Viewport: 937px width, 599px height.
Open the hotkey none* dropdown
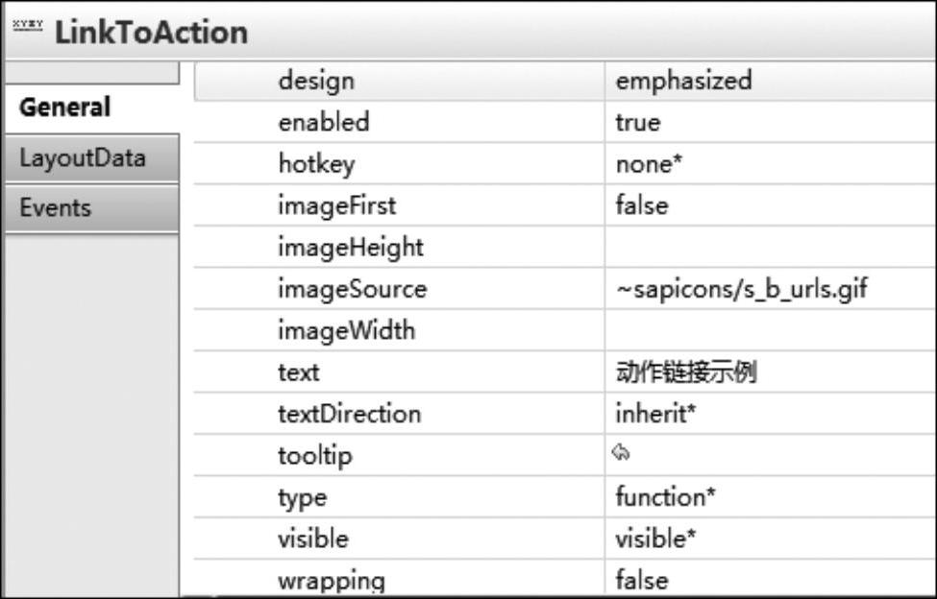(x=771, y=163)
